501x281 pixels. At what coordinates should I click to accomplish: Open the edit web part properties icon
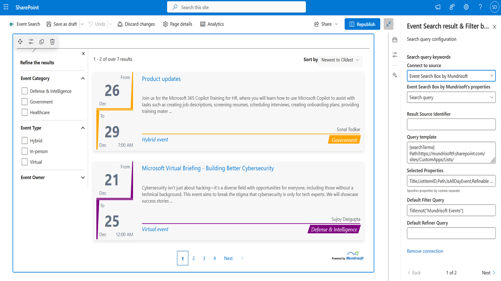tap(31, 42)
